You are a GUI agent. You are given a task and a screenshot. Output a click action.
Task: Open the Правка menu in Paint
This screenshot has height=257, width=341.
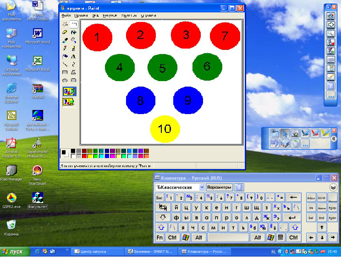point(81,15)
